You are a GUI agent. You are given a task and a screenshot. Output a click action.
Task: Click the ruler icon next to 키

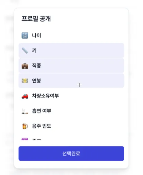tap(25, 50)
